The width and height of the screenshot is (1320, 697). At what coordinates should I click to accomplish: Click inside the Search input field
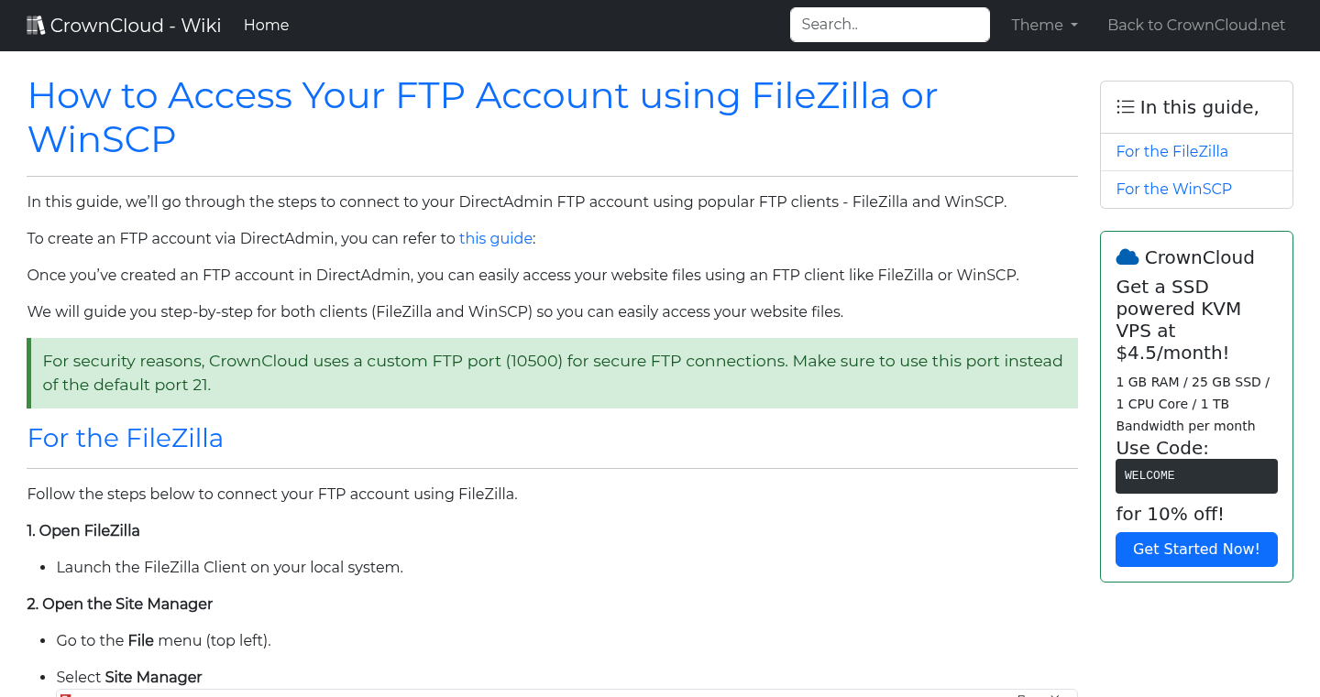coord(888,24)
